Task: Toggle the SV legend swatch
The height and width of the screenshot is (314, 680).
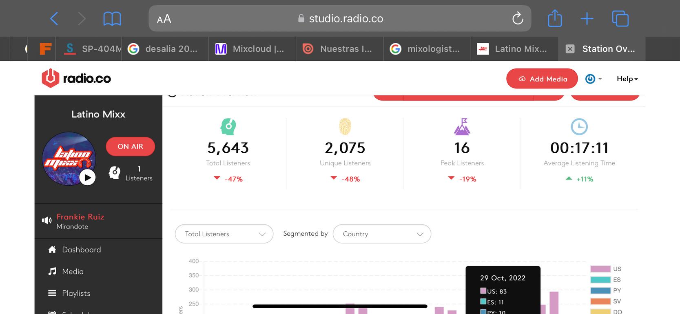Action: (600, 301)
